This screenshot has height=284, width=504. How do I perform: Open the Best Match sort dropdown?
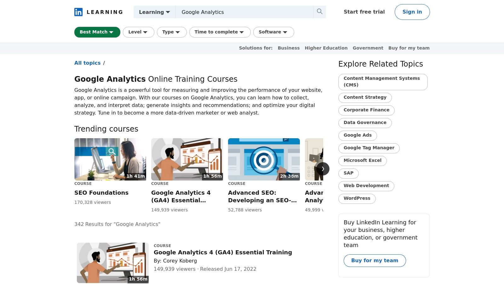coord(97,32)
